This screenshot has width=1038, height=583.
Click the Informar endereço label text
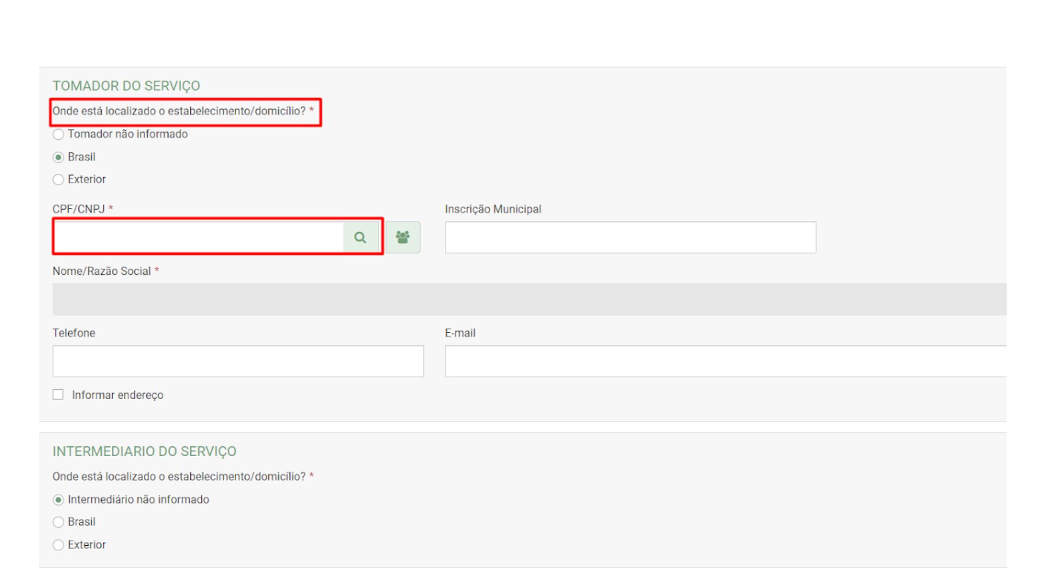117,395
